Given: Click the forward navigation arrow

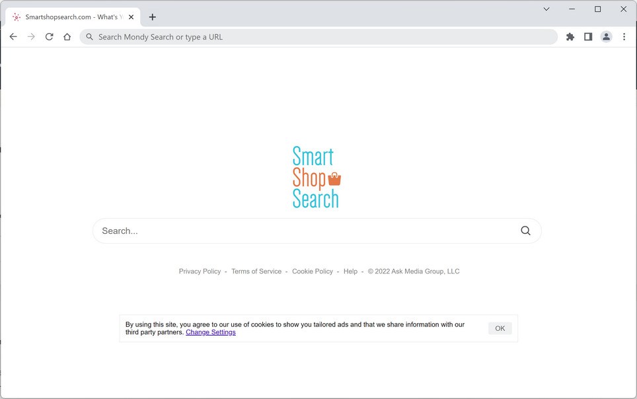Looking at the screenshot, I should [31, 37].
